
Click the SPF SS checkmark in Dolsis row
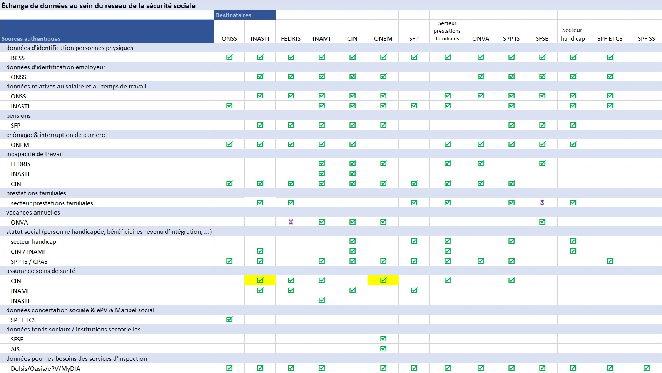coord(646,368)
